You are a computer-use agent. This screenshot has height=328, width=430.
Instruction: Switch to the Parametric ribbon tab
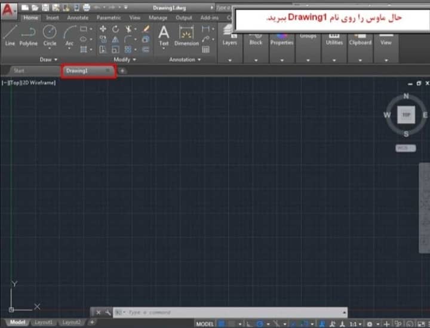pos(109,17)
